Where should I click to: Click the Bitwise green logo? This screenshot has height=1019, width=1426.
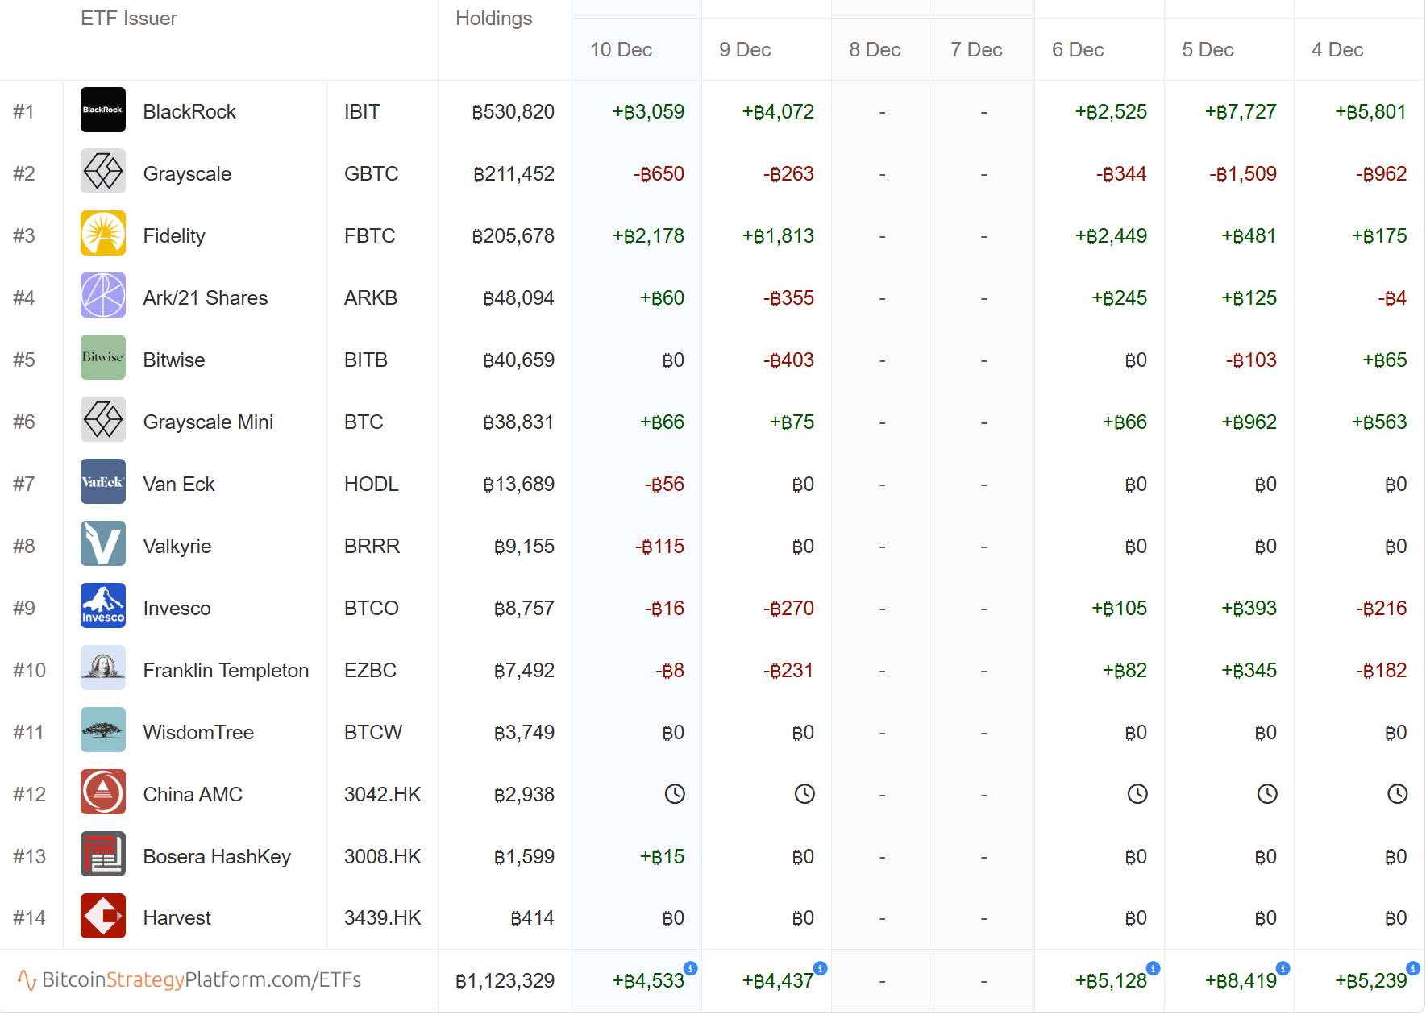pos(103,358)
